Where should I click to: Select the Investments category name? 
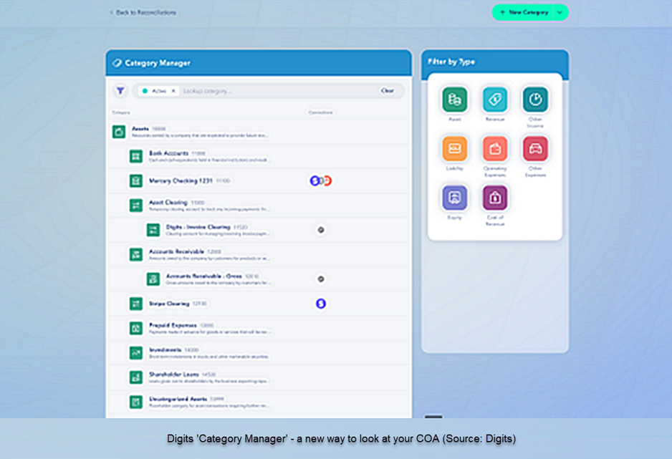tap(165, 350)
